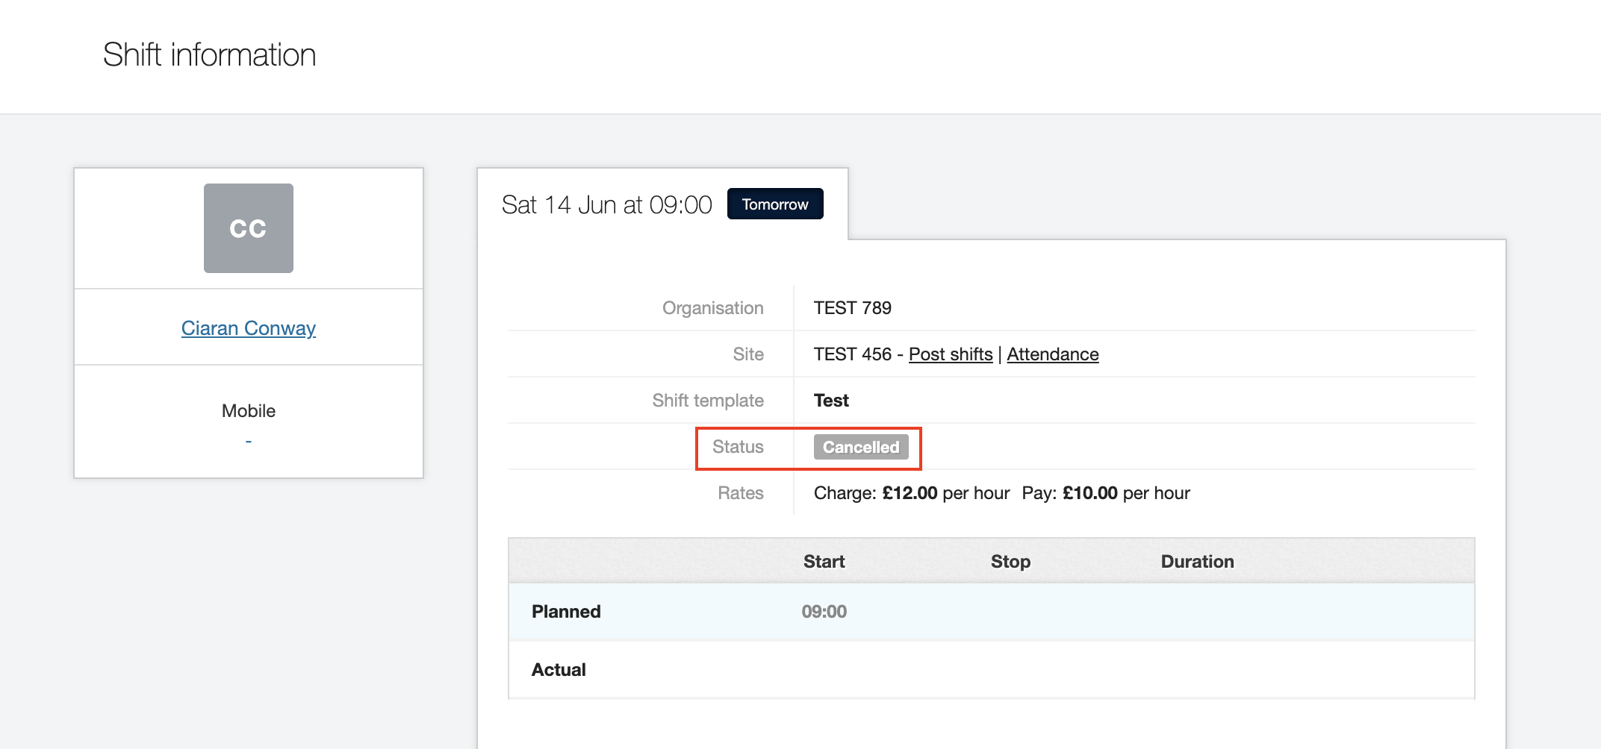
Task: Click the TEST 789 organisation value
Action: point(852,308)
